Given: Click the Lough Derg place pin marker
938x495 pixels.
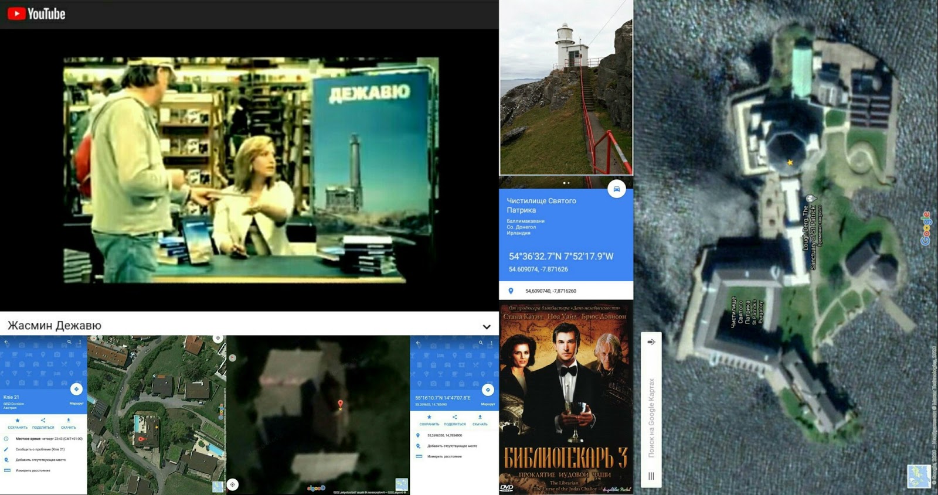Looking at the screenshot, I should (810, 199).
